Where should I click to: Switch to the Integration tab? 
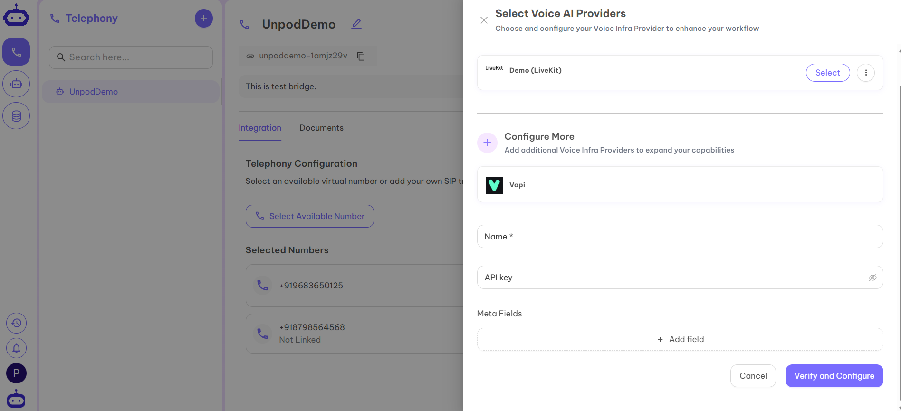click(x=260, y=128)
